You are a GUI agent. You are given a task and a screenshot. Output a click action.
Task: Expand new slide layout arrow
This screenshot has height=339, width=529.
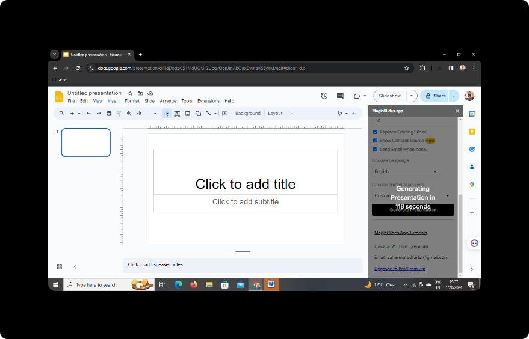coord(79,114)
